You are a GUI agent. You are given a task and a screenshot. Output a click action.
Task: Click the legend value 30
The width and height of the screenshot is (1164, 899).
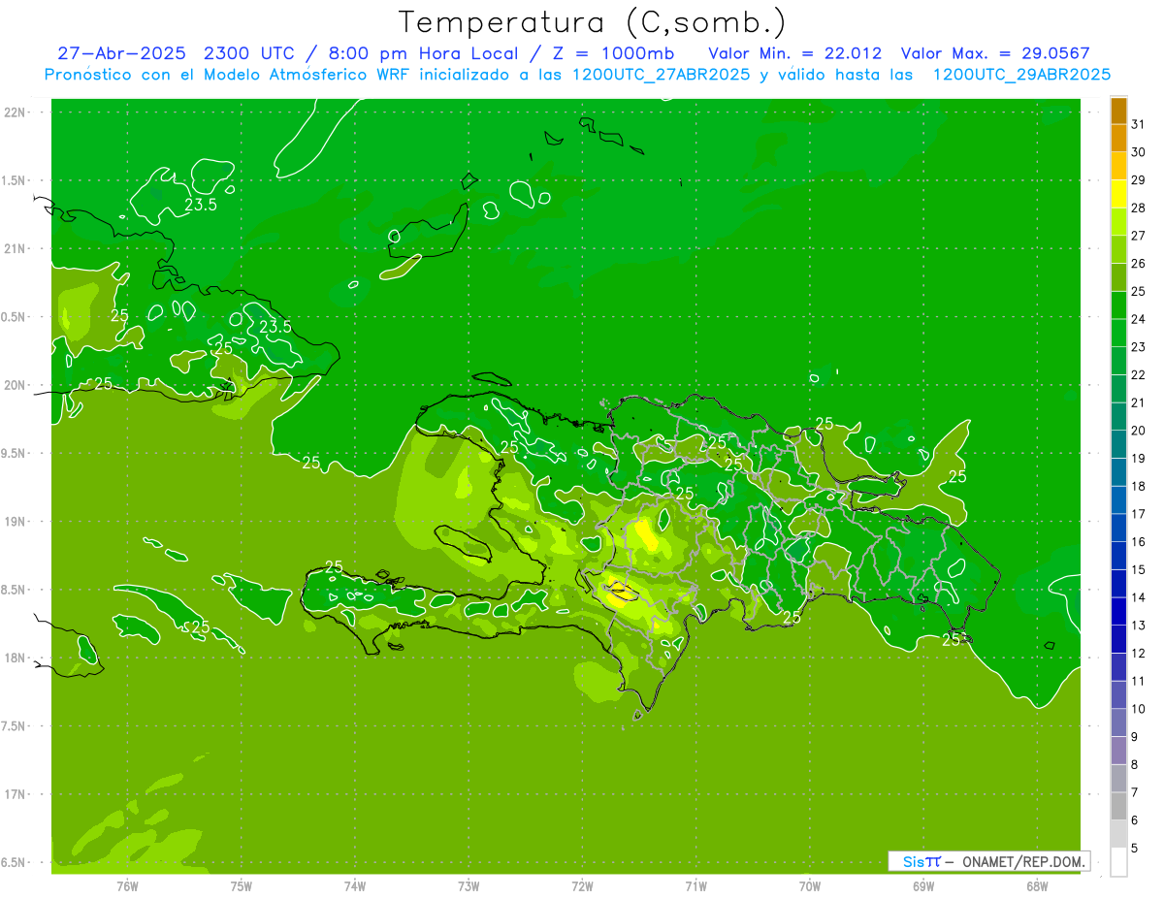click(x=1139, y=151)
